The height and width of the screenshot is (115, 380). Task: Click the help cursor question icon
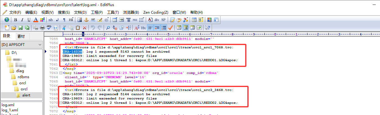coord(208,28)
